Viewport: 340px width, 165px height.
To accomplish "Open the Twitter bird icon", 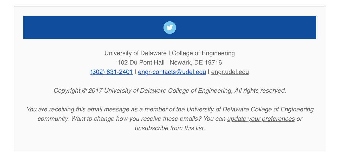I will pyautogui.click(x=170, y=28).
